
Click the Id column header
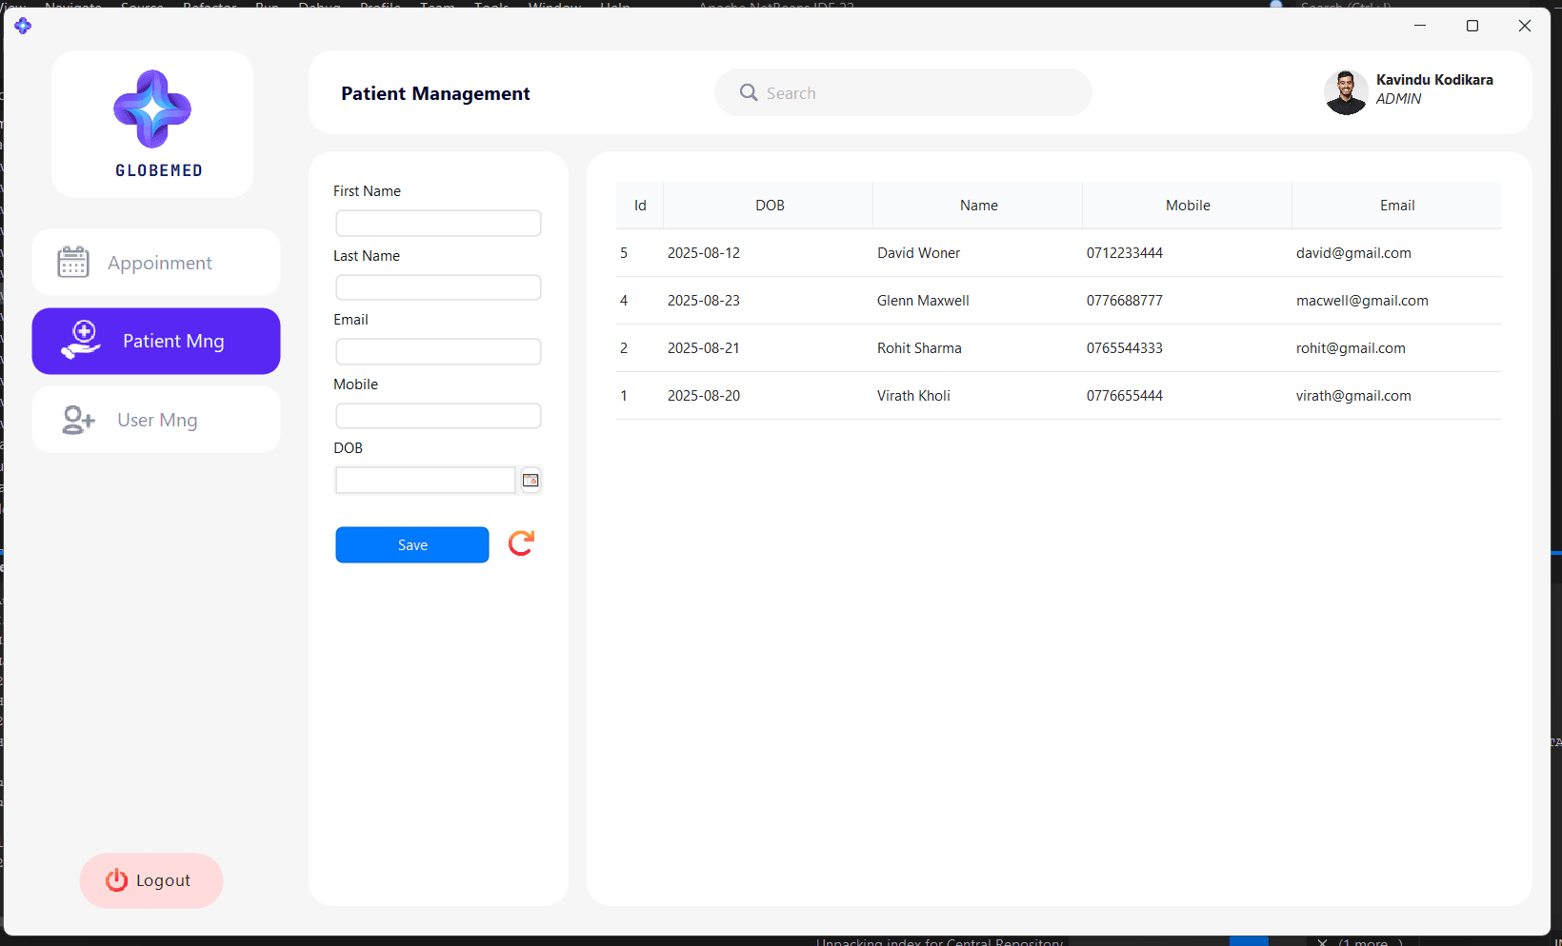pyautogui.click(x=640, y=206)
